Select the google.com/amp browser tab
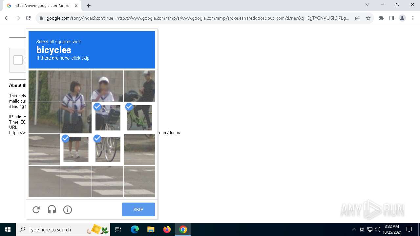 click(42, 6)
